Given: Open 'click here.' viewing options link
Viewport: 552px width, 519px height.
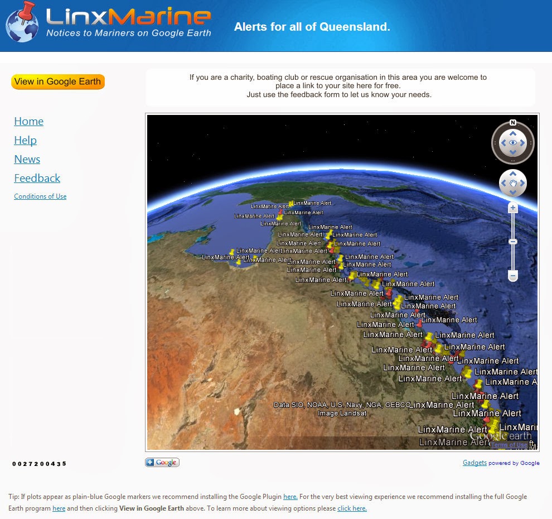Looking at the screenshot, I should (x=352, y=508).
